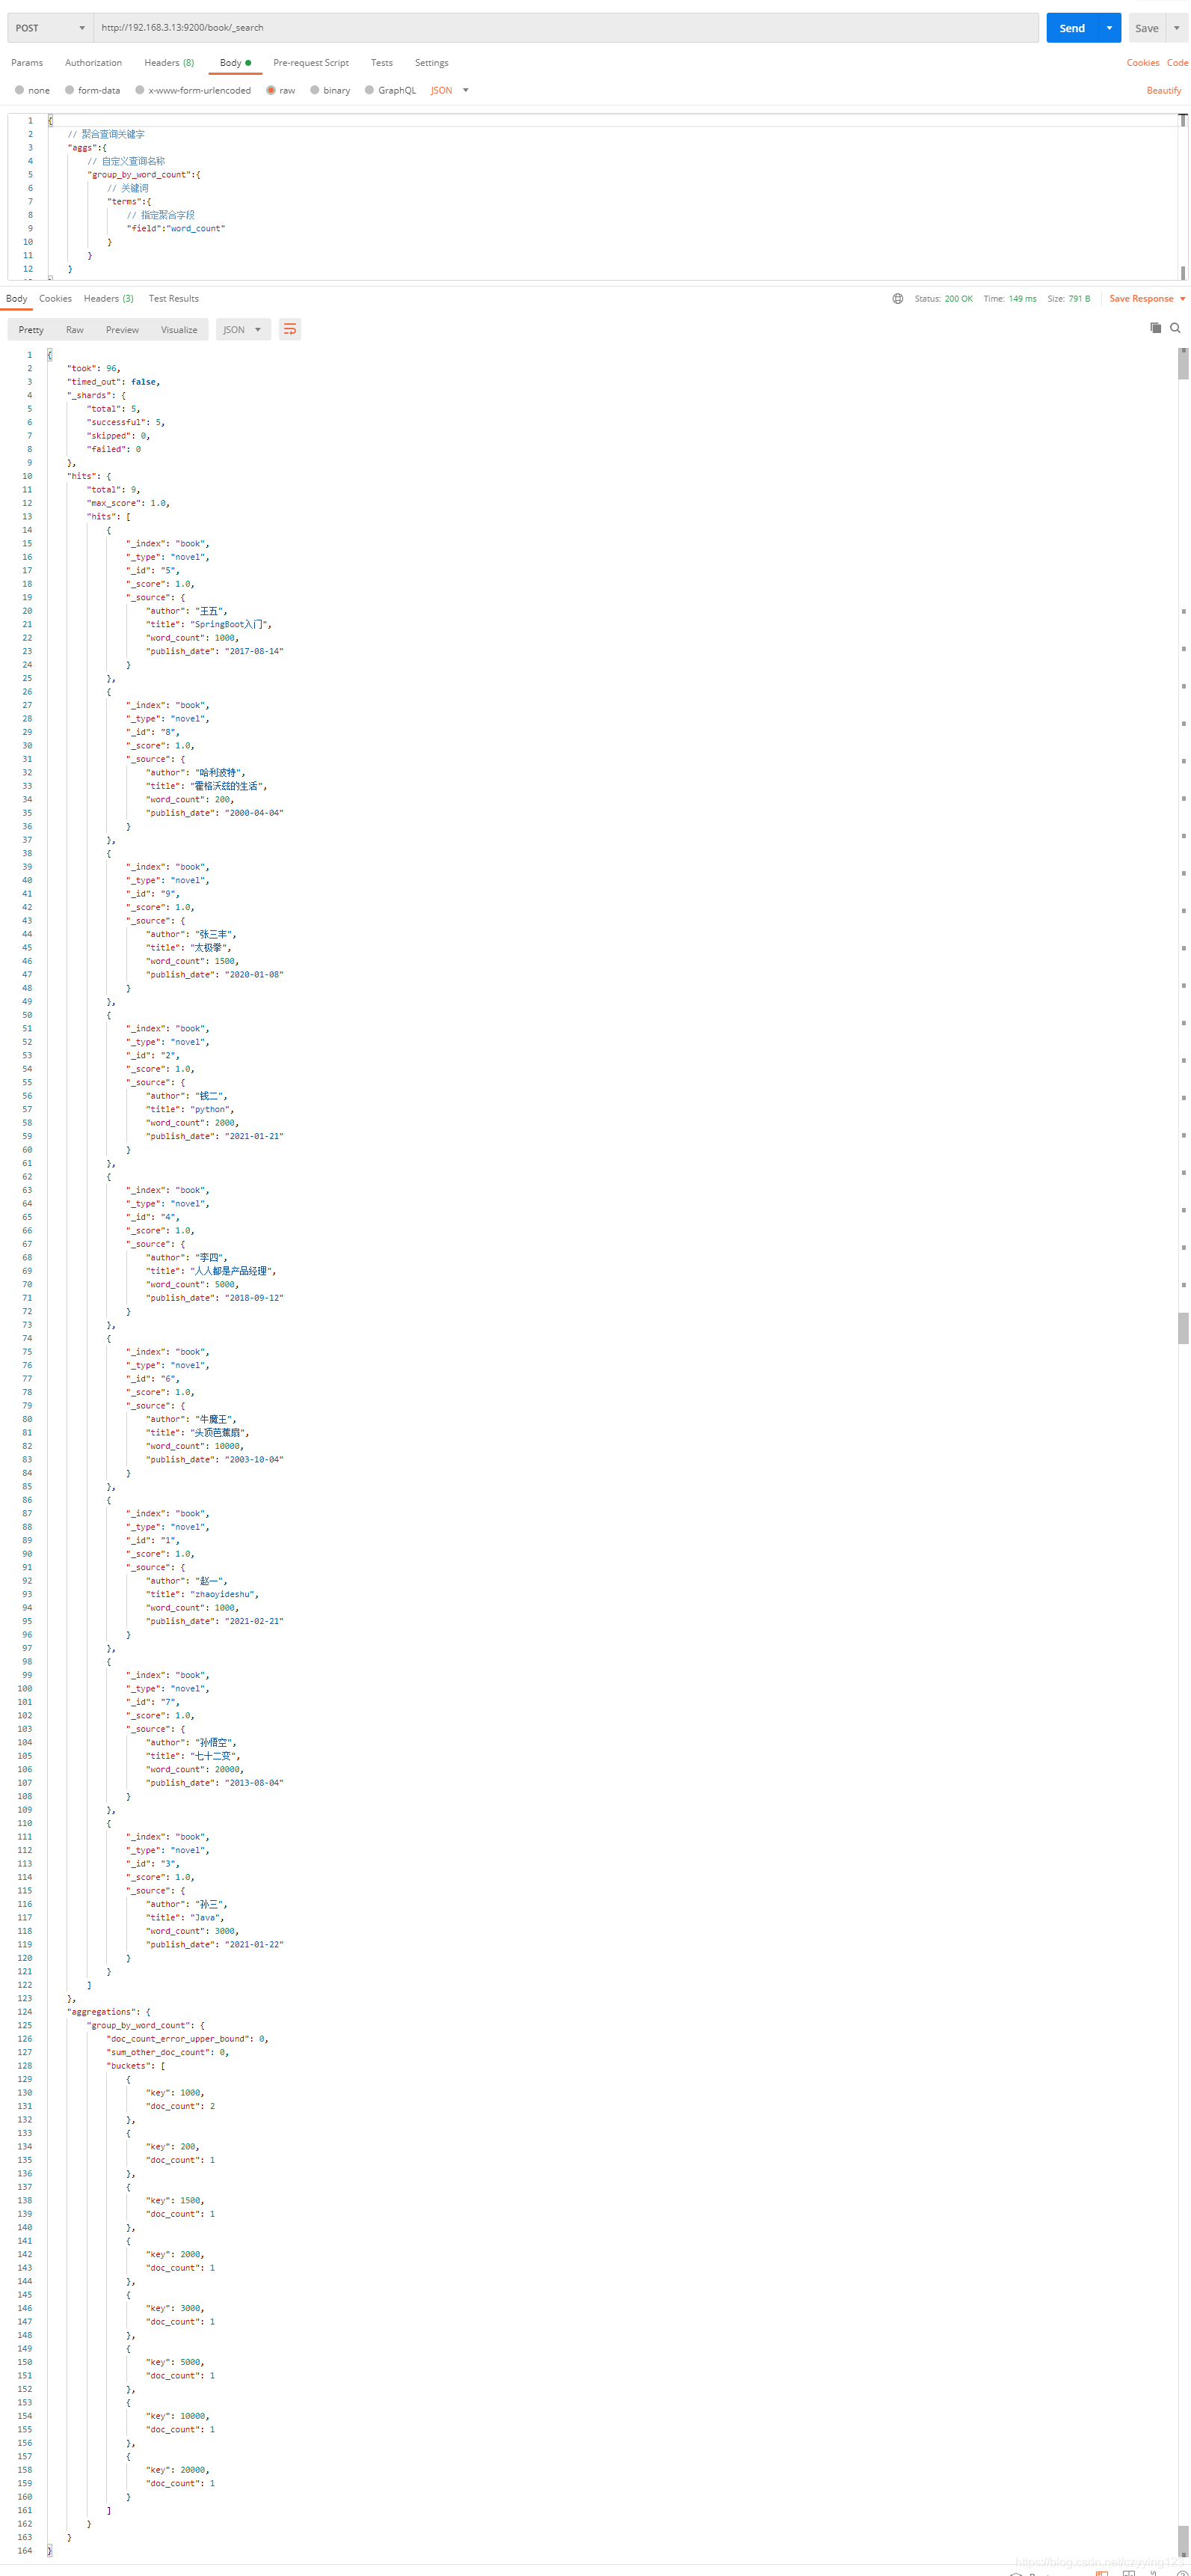Open the response Cookies tab

55,298
